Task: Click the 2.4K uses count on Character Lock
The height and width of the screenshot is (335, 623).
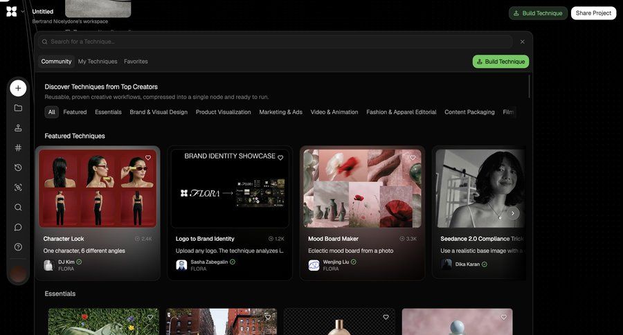Action: pos(143,239)
